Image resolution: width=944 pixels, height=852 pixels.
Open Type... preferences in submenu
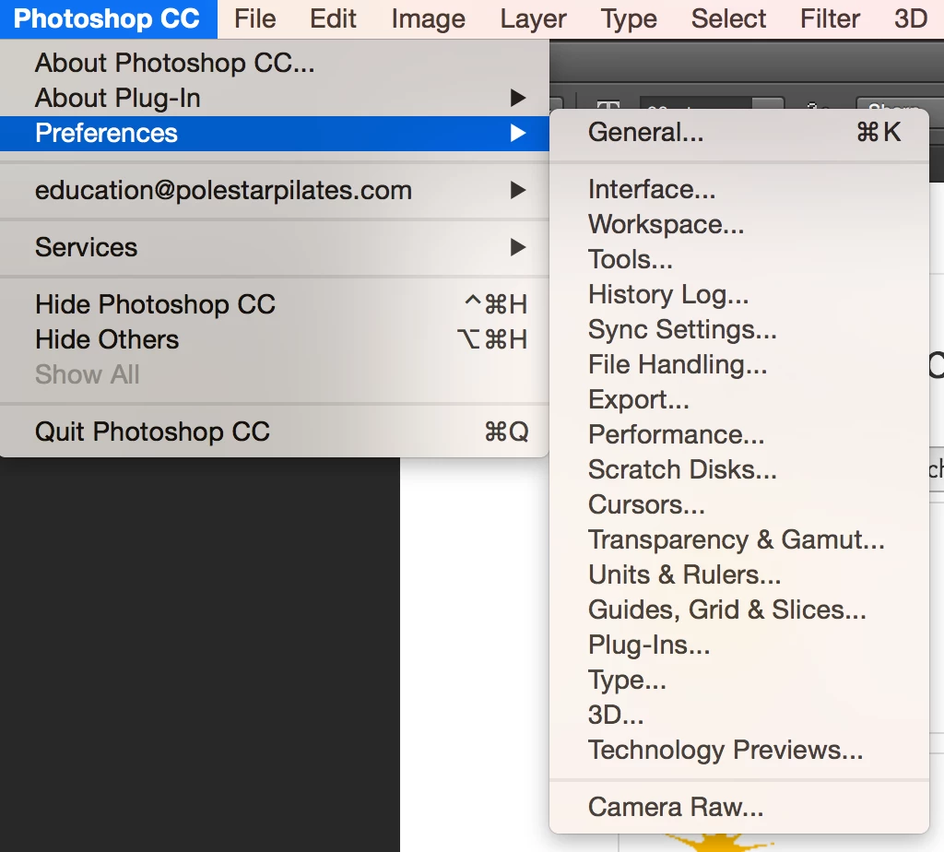739,680
